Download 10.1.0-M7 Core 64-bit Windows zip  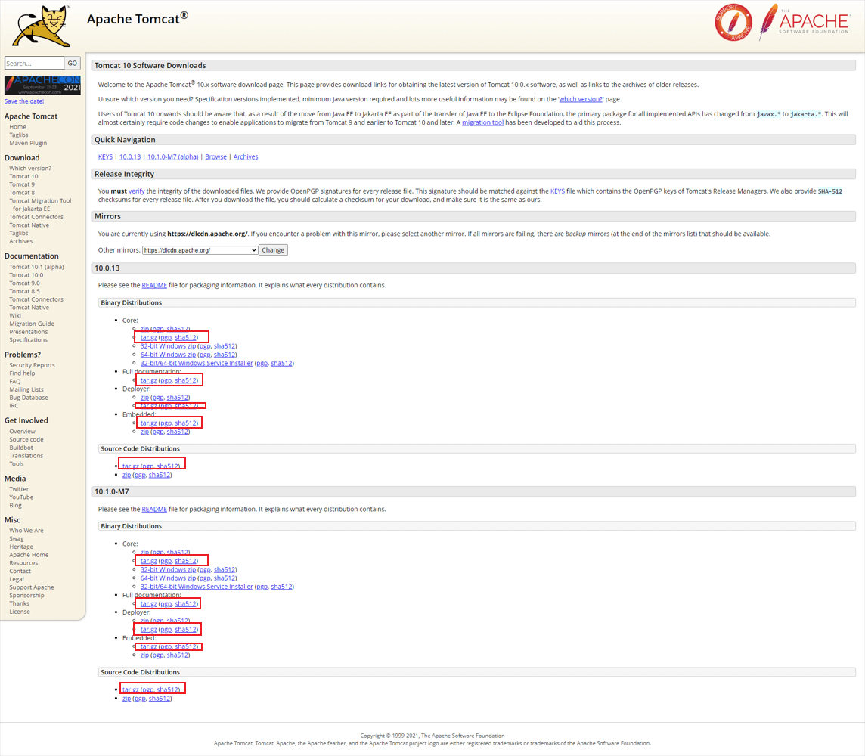coord(169,578)
